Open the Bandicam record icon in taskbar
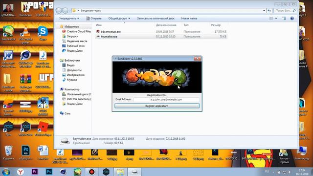313x176 pixels. [91, 172]
